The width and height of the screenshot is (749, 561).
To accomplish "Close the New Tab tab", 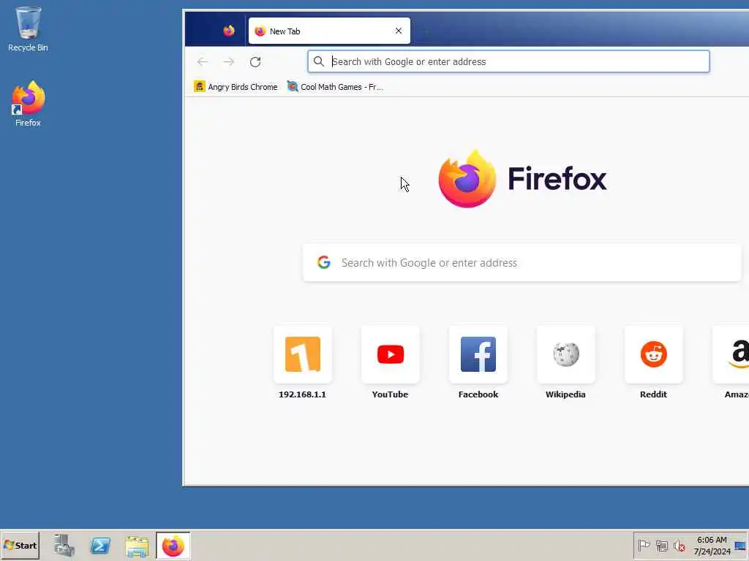I will click(x=399, y=31).
